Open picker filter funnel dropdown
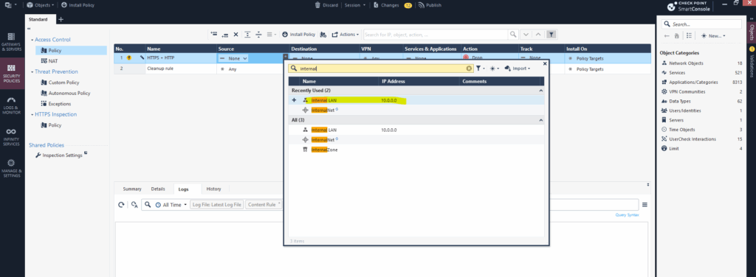756x277 pixels. coord(480,69)
